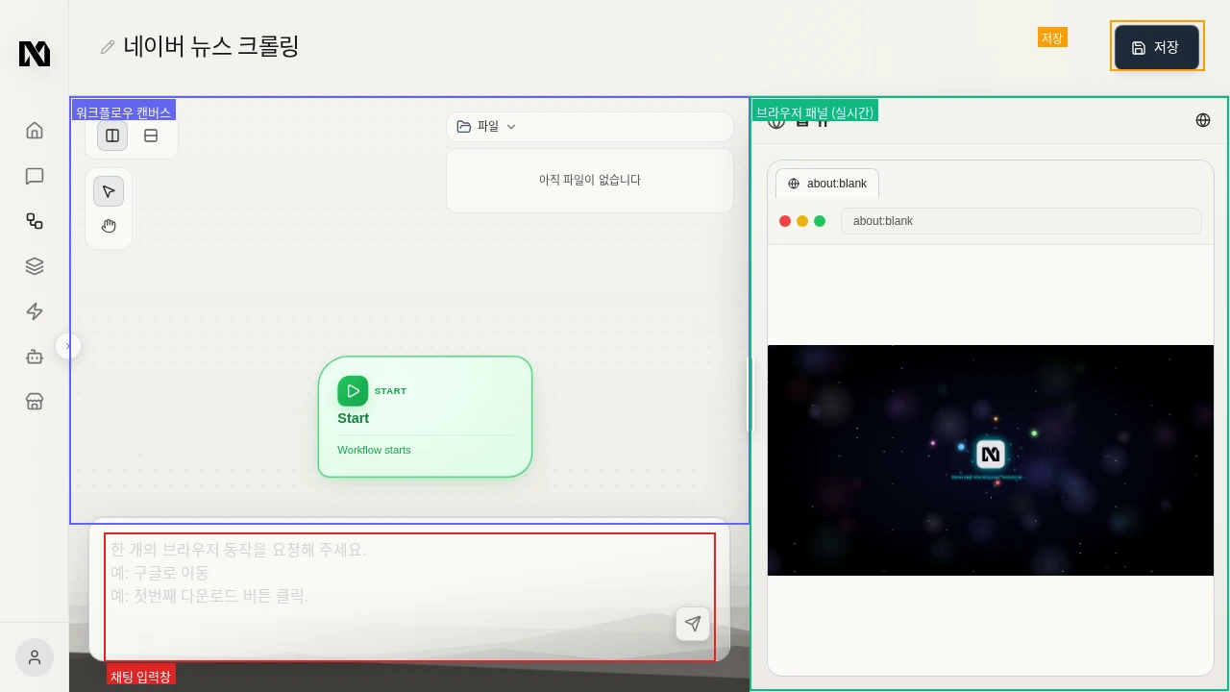
Task: Expand the collapsed sidebar with chevron
Action: (x=68, y=346)
